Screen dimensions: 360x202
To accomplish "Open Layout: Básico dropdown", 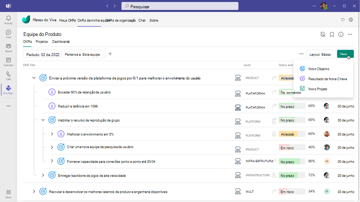I will click(321, 54).
